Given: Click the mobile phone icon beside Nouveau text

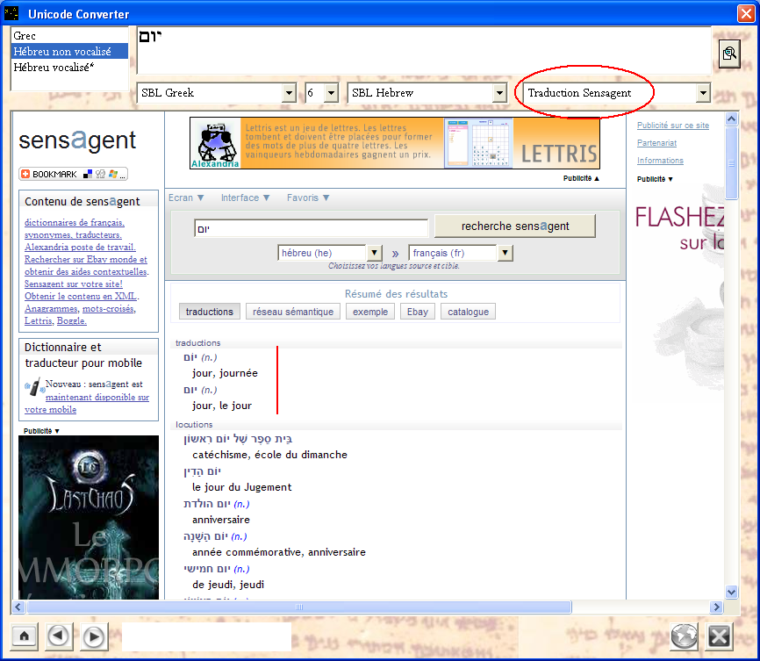Looking at the screenshot, I should pyautogui.click(x=34, y=387).
